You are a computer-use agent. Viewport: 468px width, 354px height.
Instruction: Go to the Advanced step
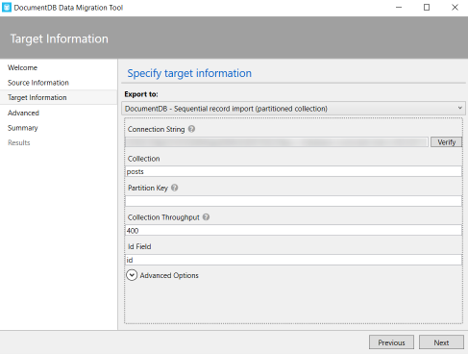pos(23,113)
